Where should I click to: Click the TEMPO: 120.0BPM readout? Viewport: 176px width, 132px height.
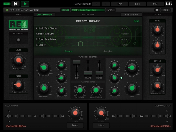coord(82,4)
